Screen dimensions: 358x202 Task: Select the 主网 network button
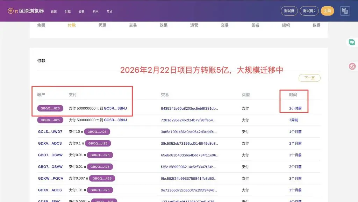point(327,11)
